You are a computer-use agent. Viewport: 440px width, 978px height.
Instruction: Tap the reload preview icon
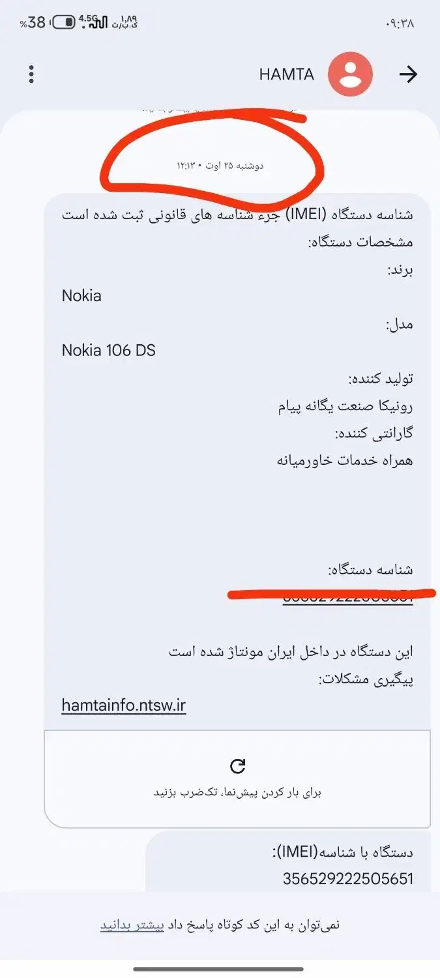[238, 766]
